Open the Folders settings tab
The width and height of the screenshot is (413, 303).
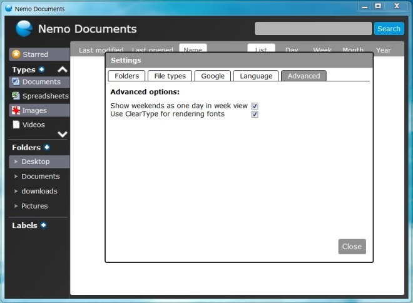126,76
